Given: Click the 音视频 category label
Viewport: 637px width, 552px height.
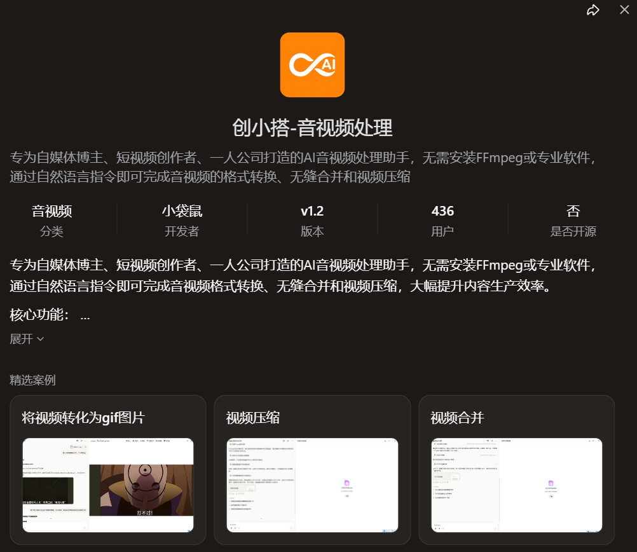Looking at the screenshot, I should (x=53, y=210).
